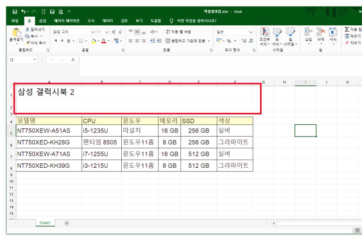Click the Clear (지우기) eraser button
362x241 pixels.
[353, 43]
